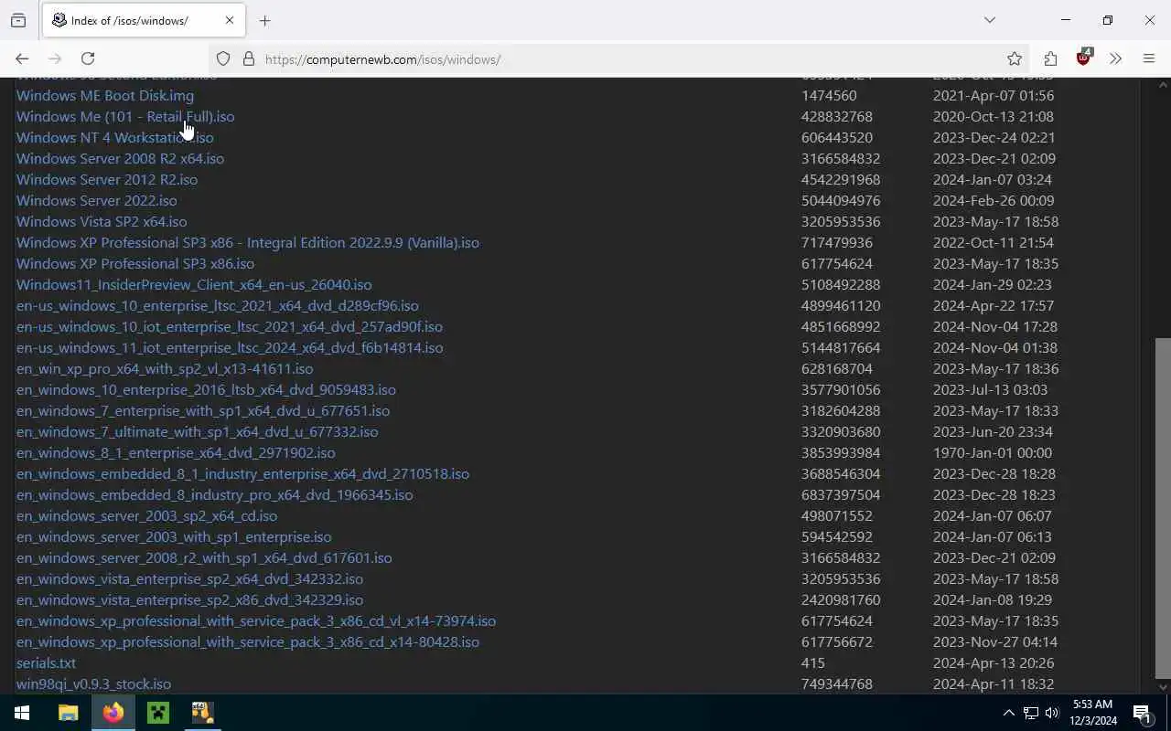
Task: Download Windows11_InsiderPreview_Client_x64_en-us_26040.iso
Action: pyautogui.click(x=194, y=284)
